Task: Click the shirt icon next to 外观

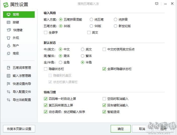Action: [x=9, y=38]
